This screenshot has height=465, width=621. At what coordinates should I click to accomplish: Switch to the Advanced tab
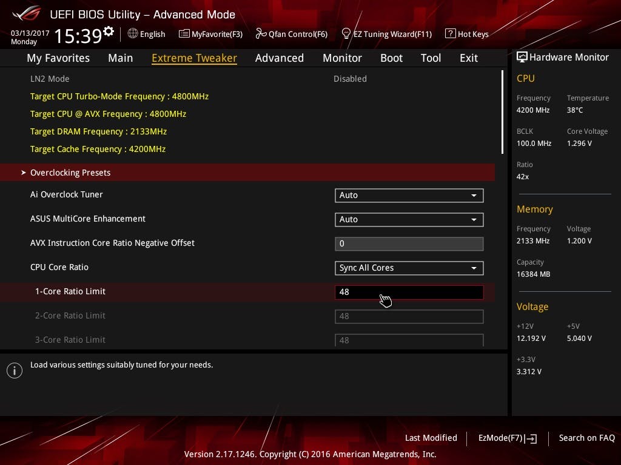coord(279,58)
